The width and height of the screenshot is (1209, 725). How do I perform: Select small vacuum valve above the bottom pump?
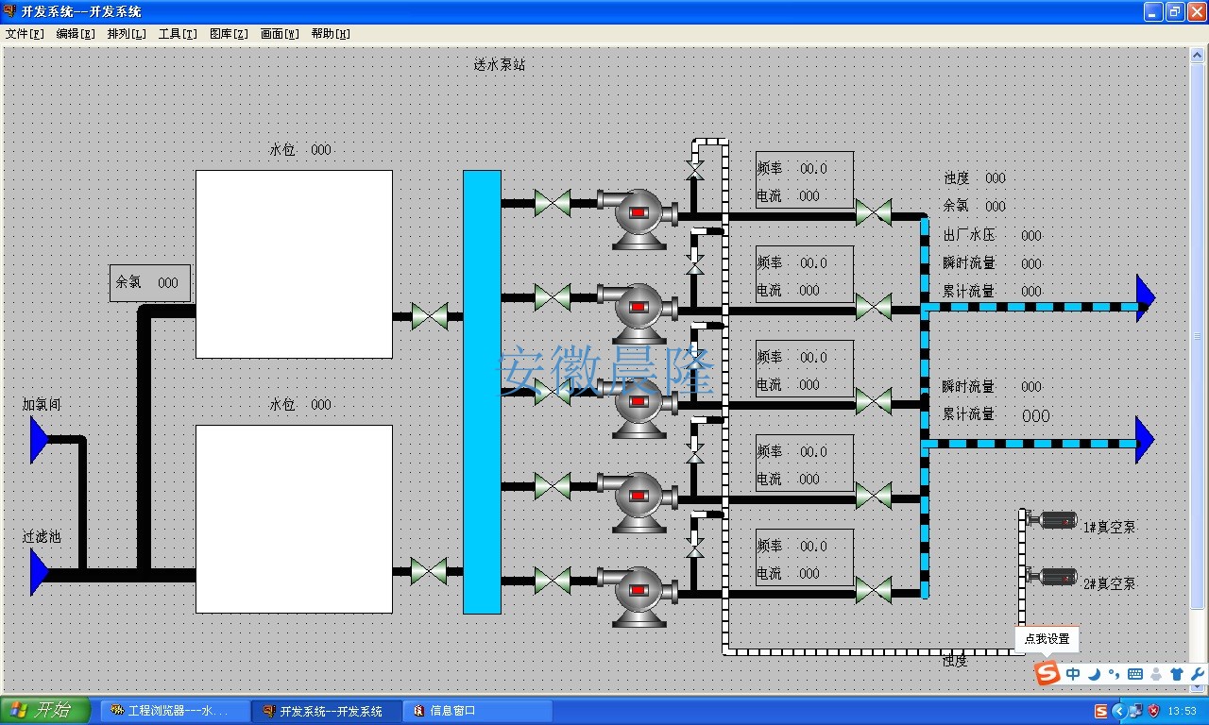pyautogui.click(x=695, y=548)
